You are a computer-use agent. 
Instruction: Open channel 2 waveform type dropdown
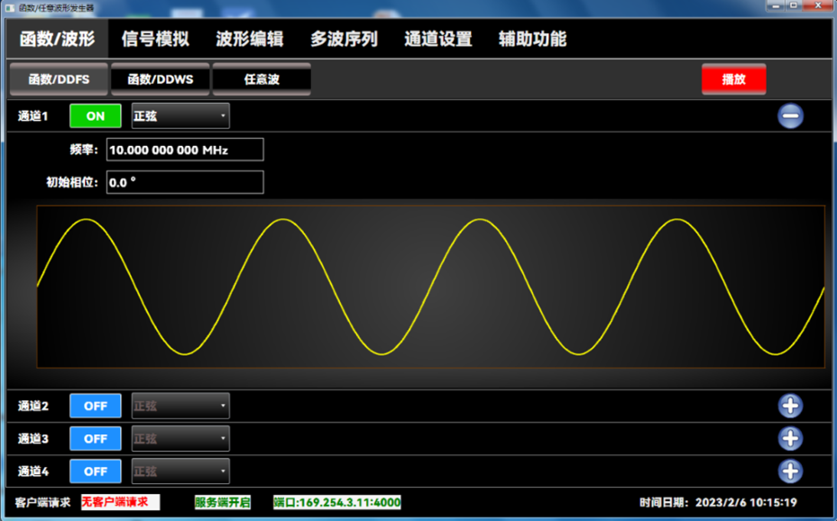180,406
